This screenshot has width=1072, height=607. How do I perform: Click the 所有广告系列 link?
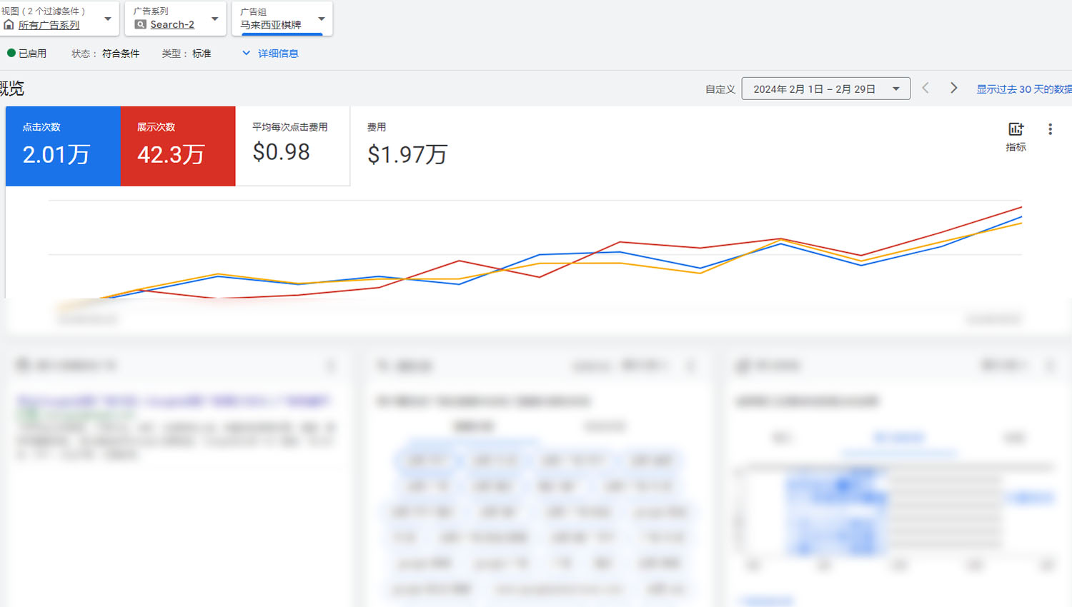[49, 25]
